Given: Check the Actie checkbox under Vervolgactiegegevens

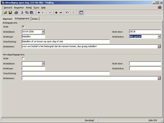Looking at the screenshot, I should pyautogui.click(x=23, y=59).
